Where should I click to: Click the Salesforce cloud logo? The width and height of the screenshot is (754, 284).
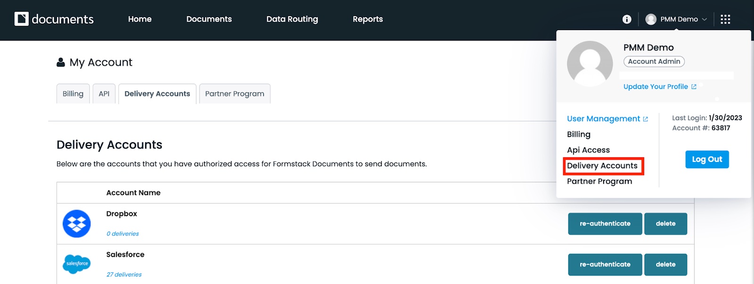pos(76,264)
